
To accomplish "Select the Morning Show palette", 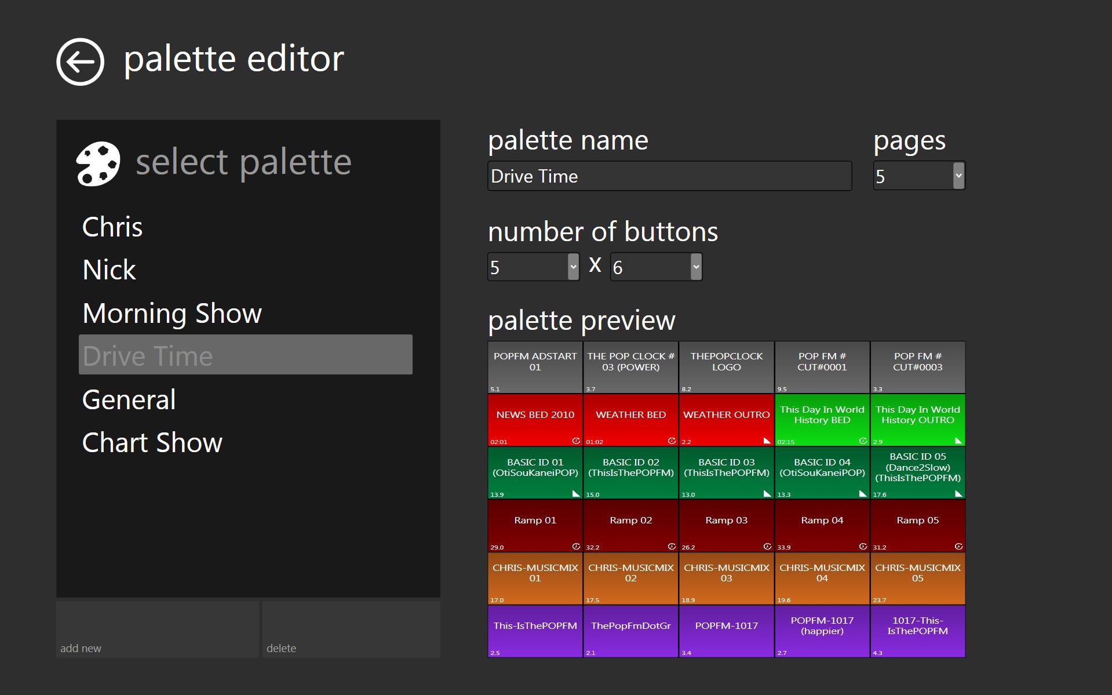I will point(172,313).
